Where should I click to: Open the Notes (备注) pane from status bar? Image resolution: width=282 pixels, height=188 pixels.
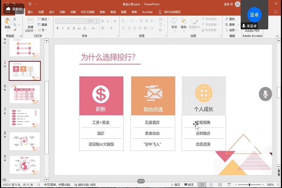point(175,185)
